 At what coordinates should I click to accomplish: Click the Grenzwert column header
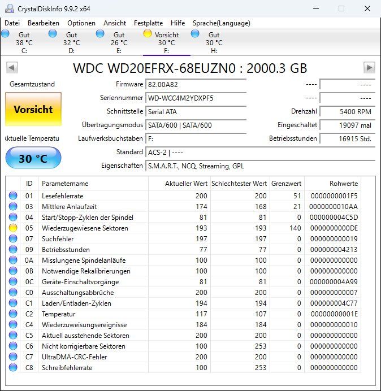point(286,184)
